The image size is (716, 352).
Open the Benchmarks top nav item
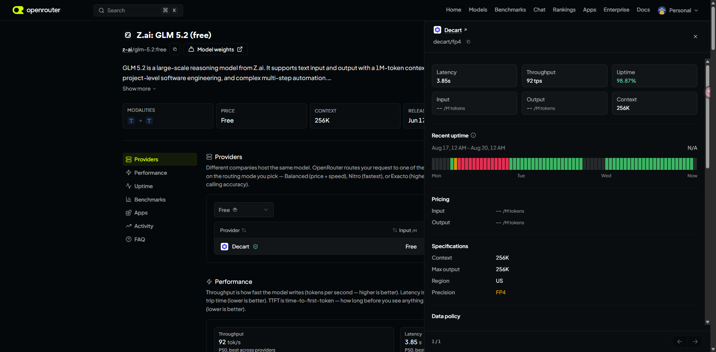[510, 10]
